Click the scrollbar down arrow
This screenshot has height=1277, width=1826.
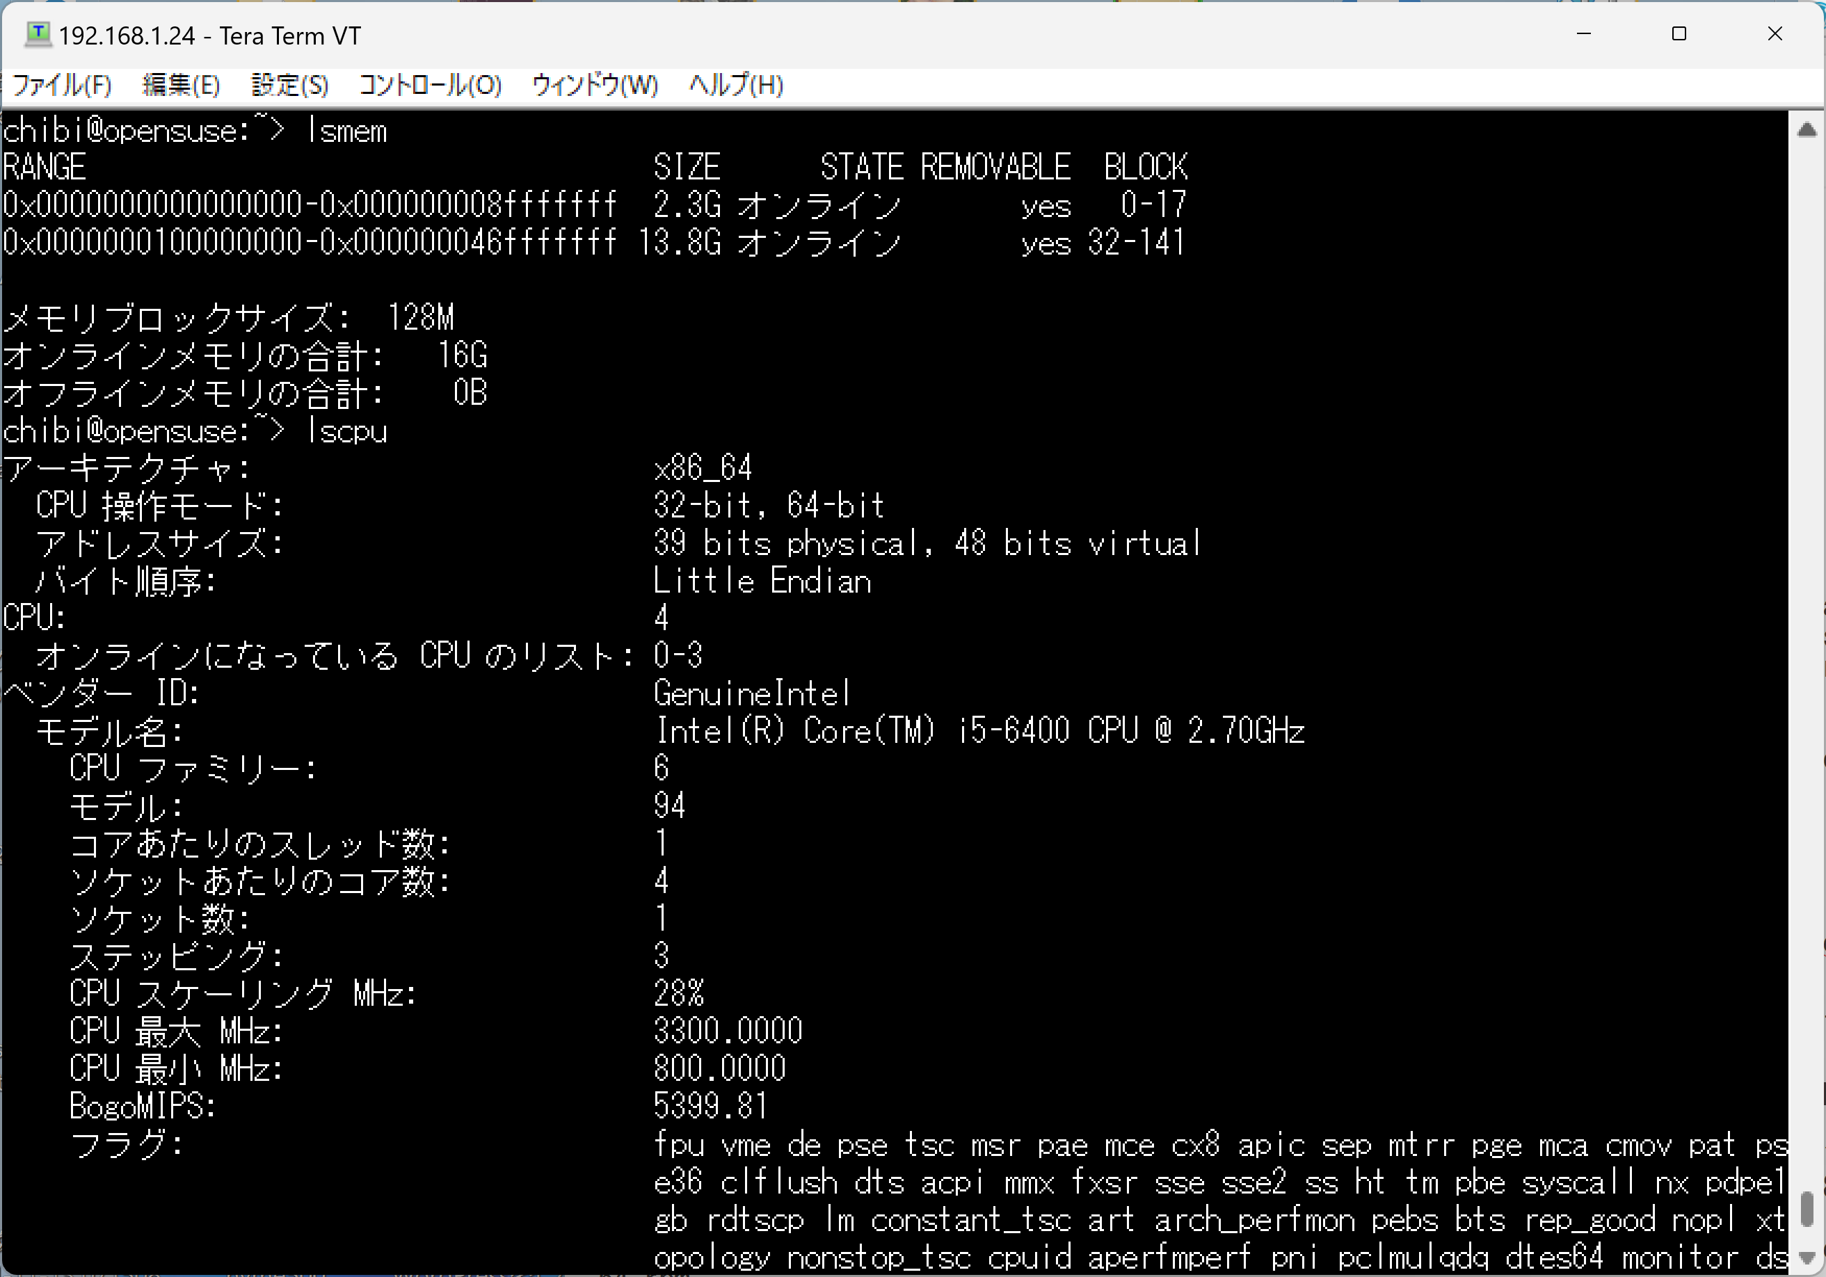(x=1806, y=1258)
